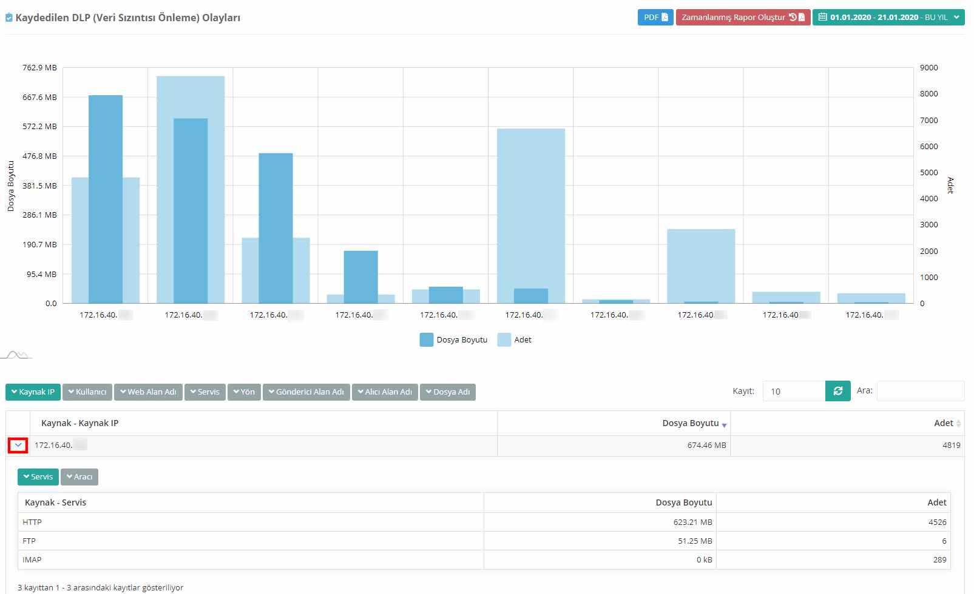Click the 51.25 MB value
The image size is (974, 594).
coord(695,541)
